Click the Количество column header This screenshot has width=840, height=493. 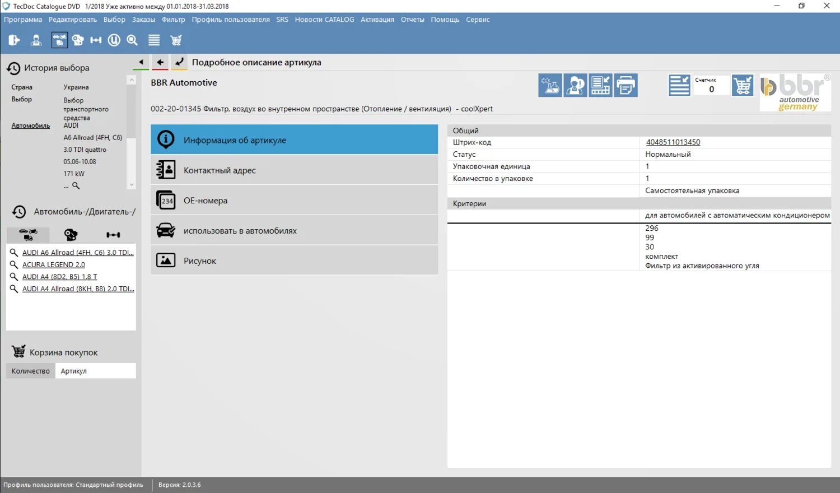[31, 371]
